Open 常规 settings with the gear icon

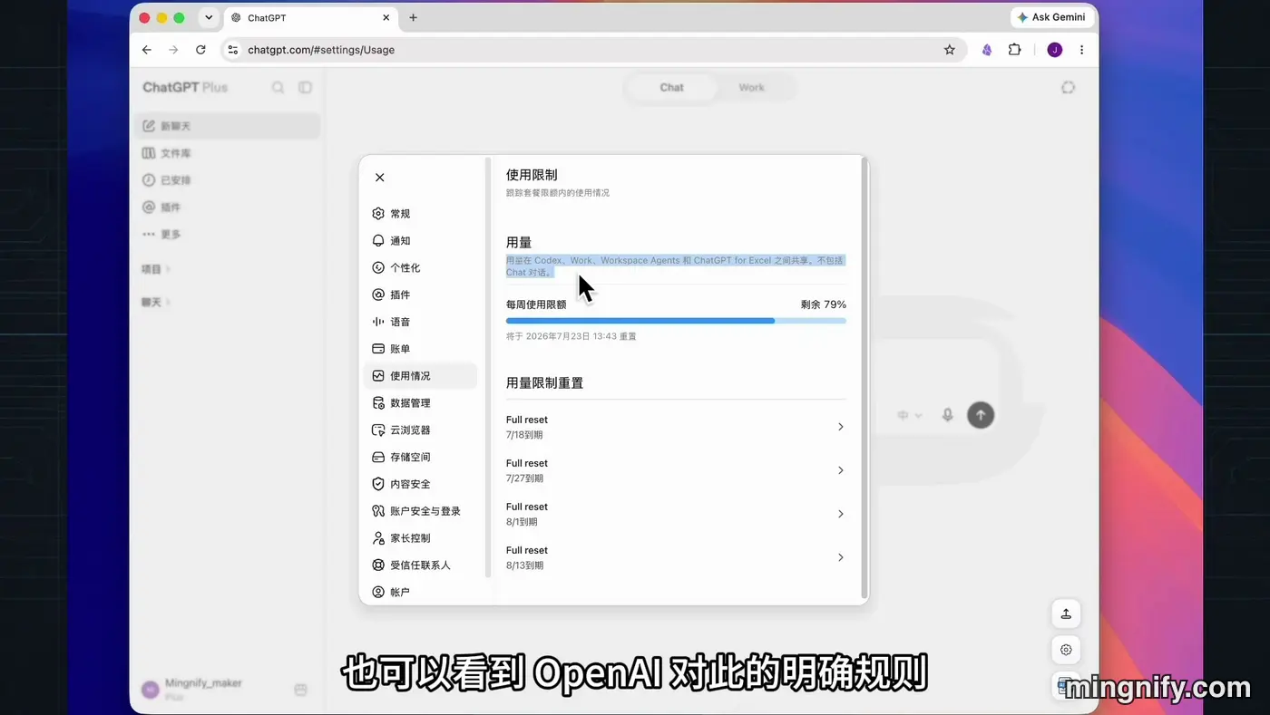point(420,214)
